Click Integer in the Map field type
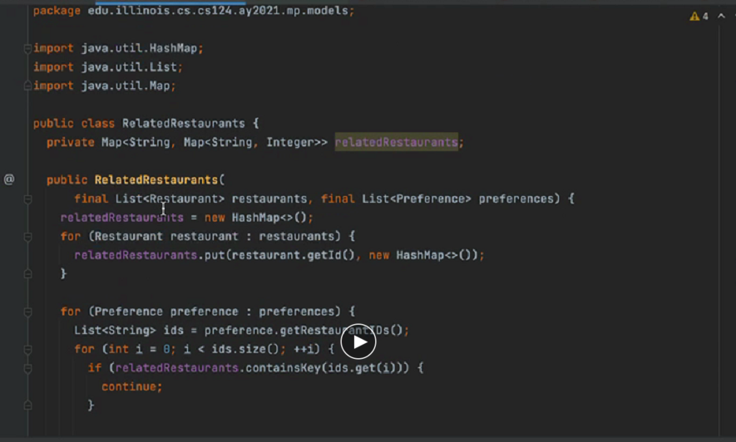Image resolution: width=736 pixels, height=442 pixels. coord(290,142)
